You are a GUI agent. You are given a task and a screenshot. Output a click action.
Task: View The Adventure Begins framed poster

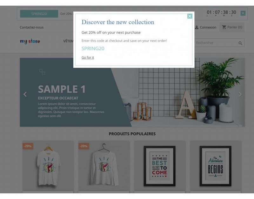216,166
